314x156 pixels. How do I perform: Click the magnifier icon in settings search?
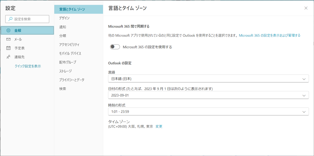pos(10,19)
